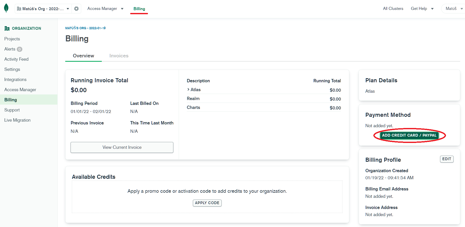The width and height of the screenshot is (465, 227).
Task: Open Access Manager in the sidebar
Action: click(20, 90)
